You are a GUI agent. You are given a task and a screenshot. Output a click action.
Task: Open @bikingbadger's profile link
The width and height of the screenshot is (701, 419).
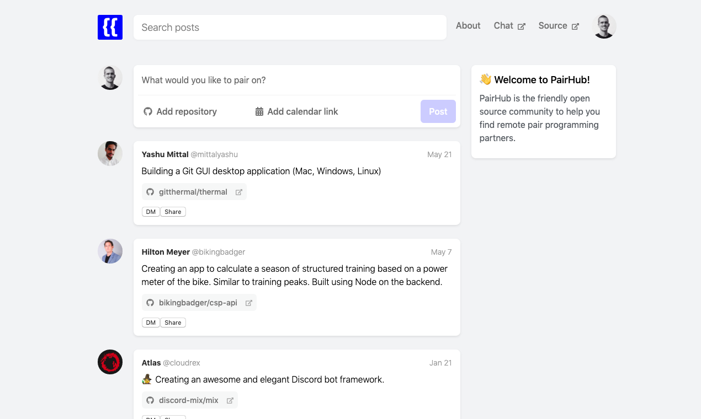(218, 252)
